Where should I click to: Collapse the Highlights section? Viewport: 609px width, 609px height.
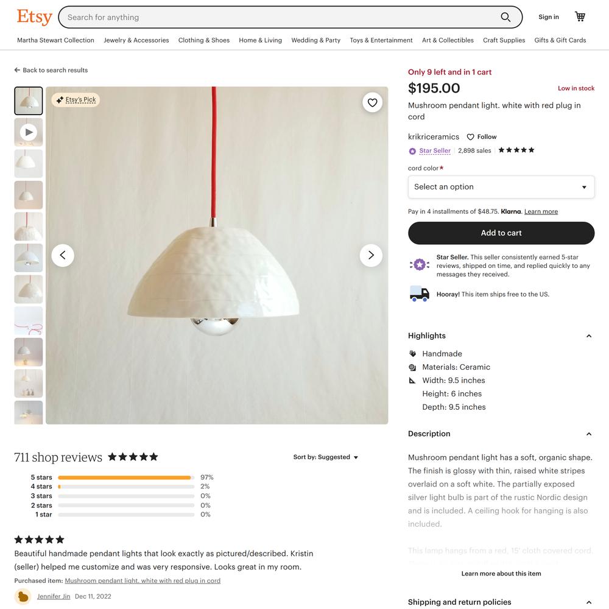tap(588, 336)
